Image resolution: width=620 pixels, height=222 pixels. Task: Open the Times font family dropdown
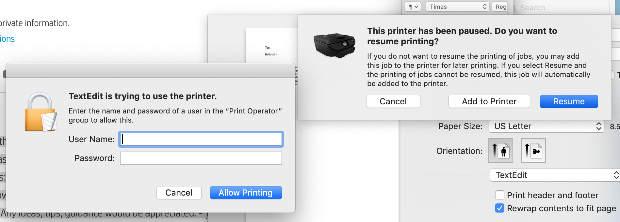click(x=457, y=7)
